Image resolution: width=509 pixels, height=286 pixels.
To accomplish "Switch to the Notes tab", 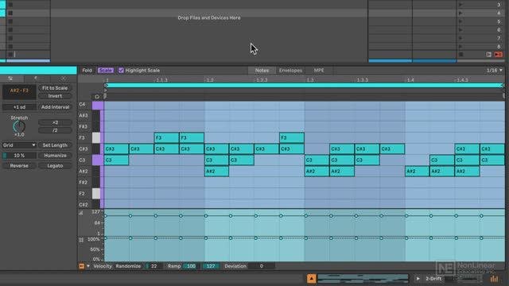I will [x=262, y=71].
